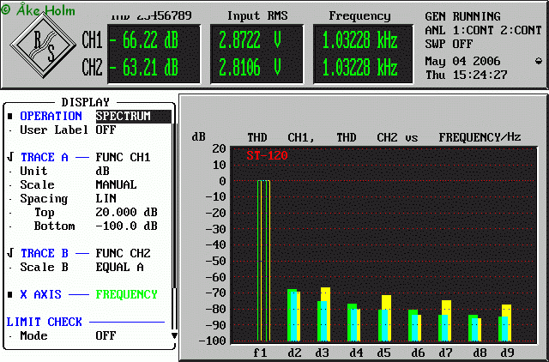The height and width of the screenshot is (362, 549).
Task: Change the Scale B EQUAL A option
Action: click(119, 267)
